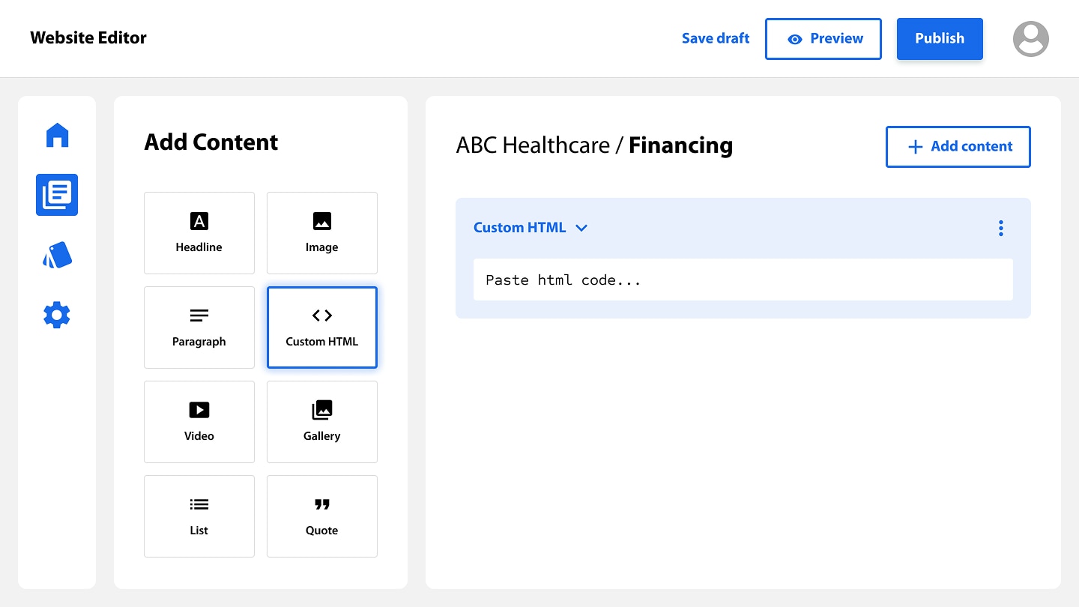Insert a Video block
The image size is (1079, 607).
click(199, 422)
